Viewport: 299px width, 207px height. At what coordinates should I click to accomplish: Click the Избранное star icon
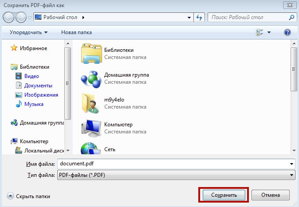click(x=14, y=48)
